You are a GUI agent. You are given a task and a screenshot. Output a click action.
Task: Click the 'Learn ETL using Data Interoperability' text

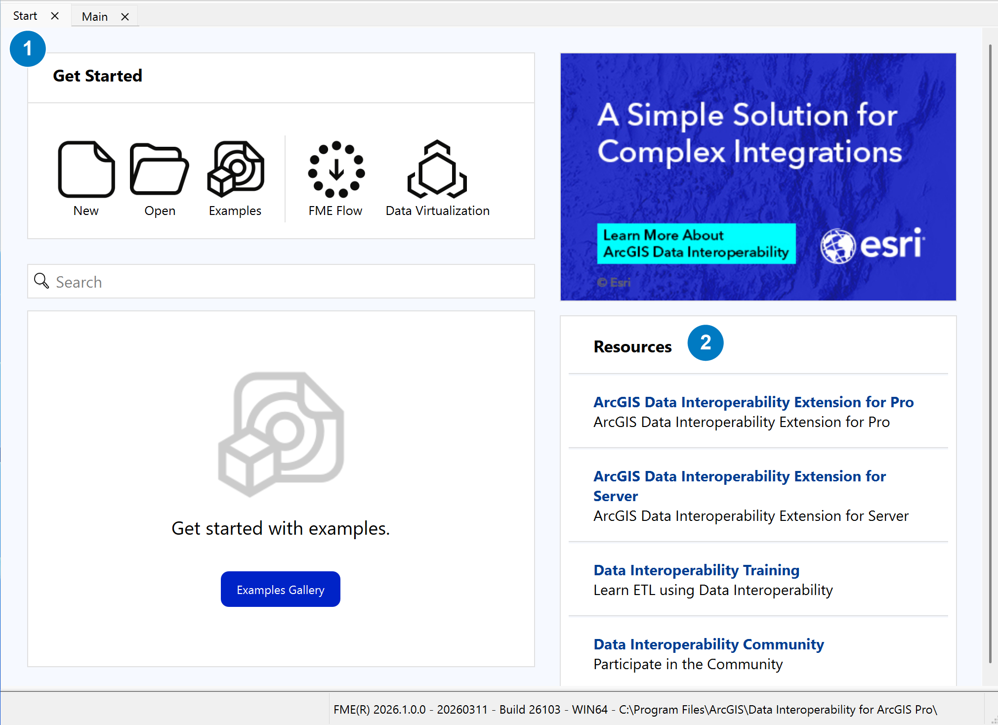point(713,590)
